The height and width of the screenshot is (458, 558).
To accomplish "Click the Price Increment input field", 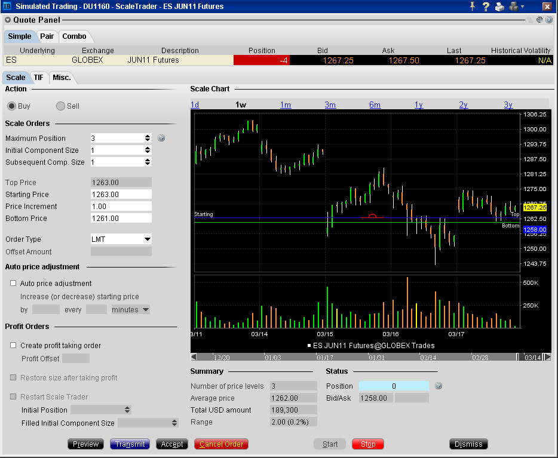I will click(x=121, y=206).
